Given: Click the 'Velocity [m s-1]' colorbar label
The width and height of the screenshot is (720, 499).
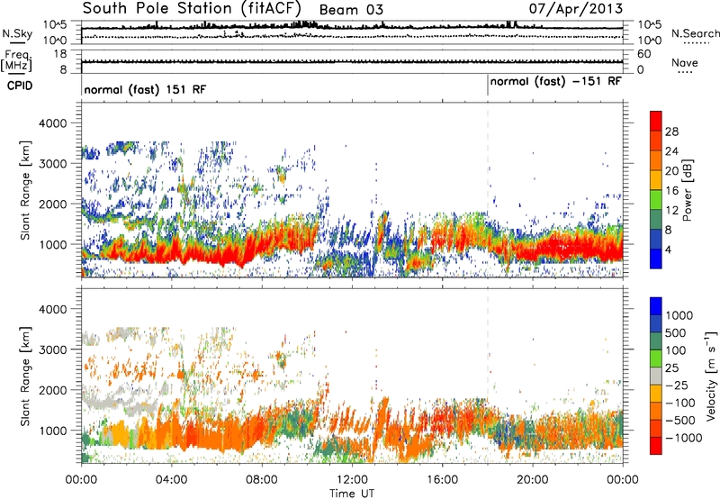Looking at the screenshot, I should click(x=711, y=376).
